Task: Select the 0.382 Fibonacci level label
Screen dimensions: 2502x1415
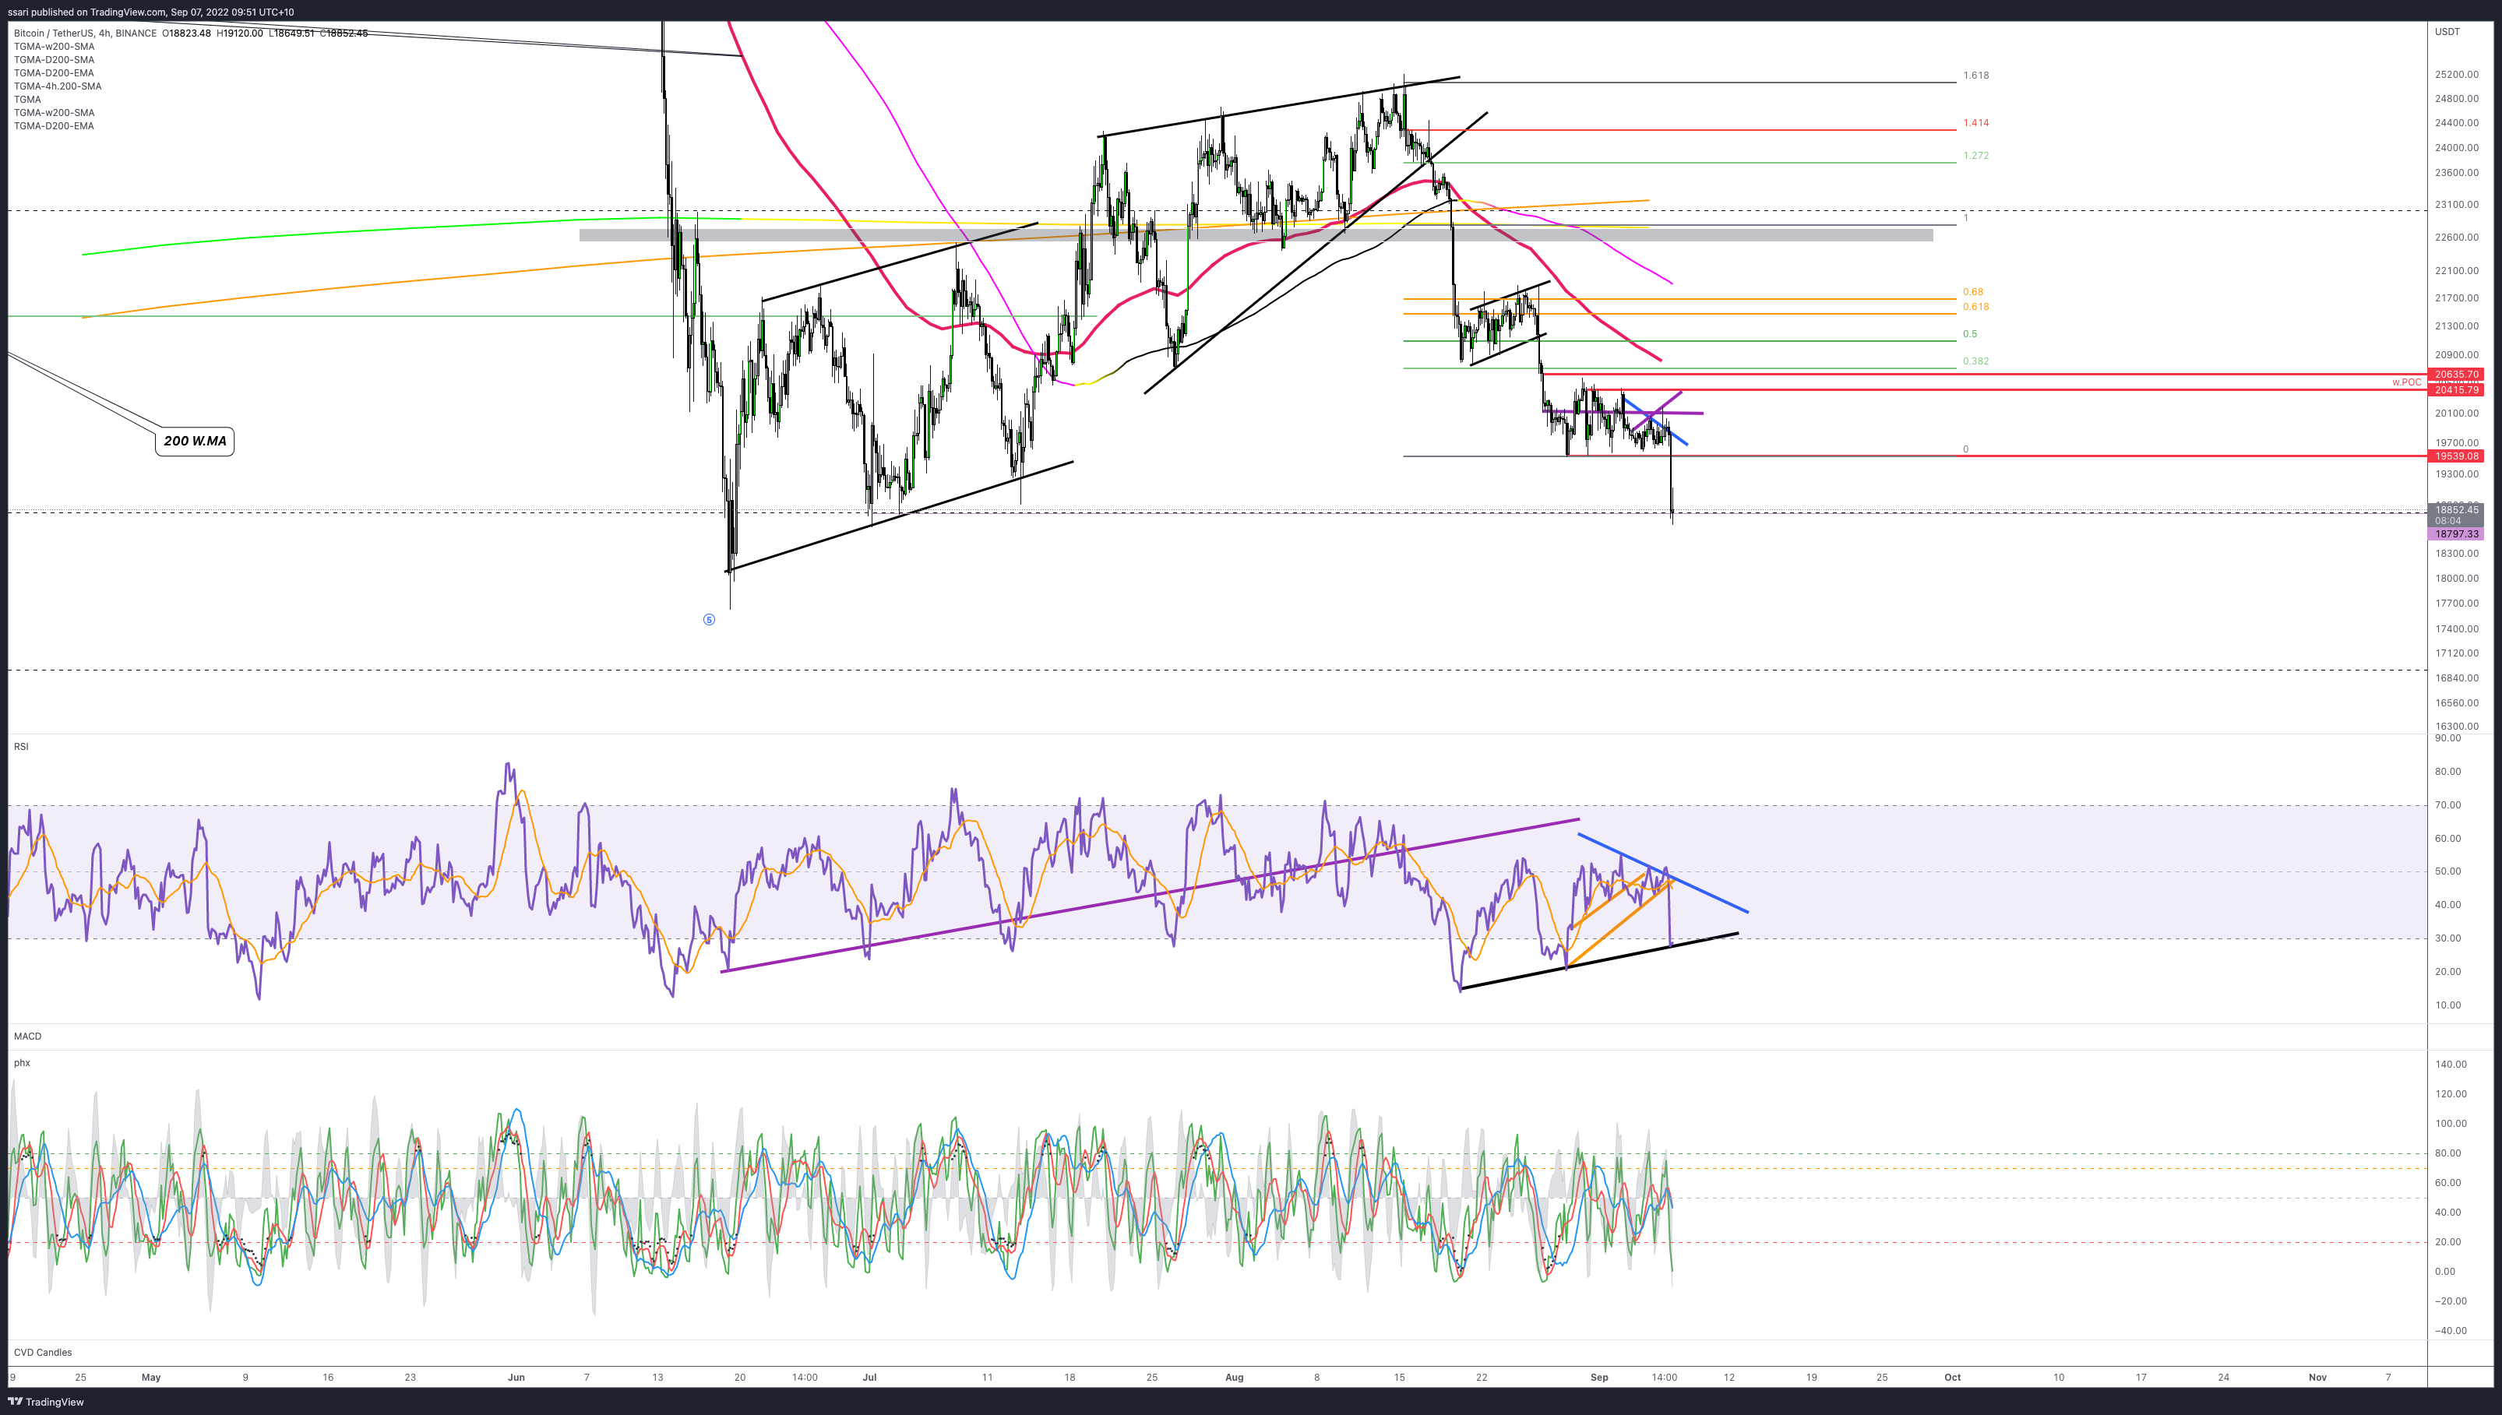Action: click(x=1975, y=361)
